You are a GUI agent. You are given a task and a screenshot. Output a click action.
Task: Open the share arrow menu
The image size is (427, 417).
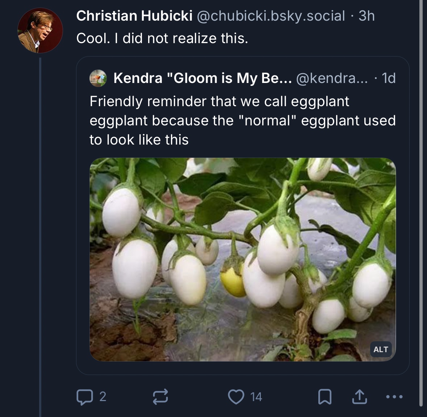click(x=359, y=397)
